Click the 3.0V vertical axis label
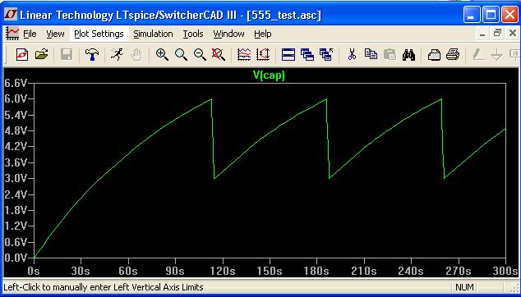This screenshot has width=521, height=297. (15, 179)
